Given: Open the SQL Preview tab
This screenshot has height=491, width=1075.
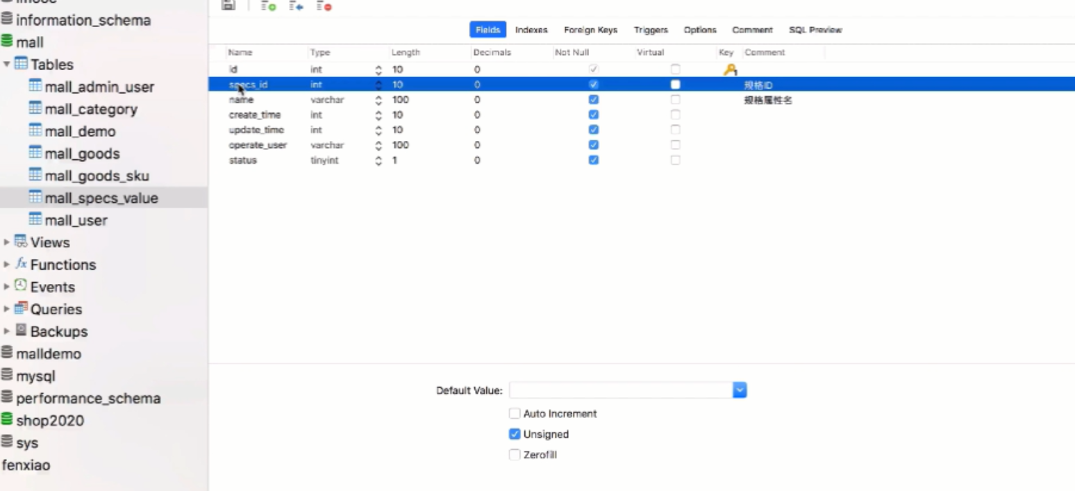Looking at the screenshot, I should pos(815,30).
